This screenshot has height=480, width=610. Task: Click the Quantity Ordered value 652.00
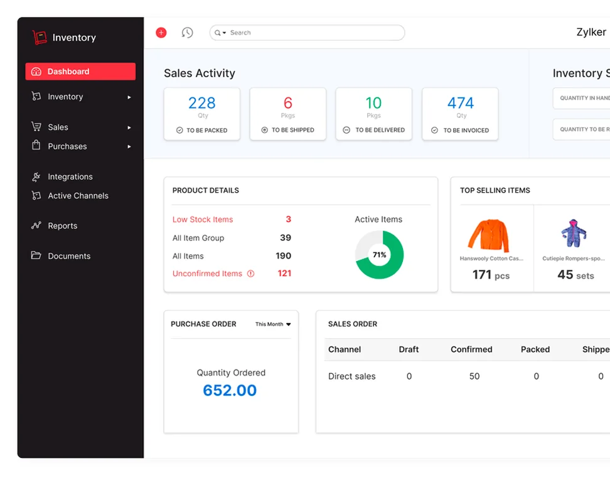(x=230, y=390)
